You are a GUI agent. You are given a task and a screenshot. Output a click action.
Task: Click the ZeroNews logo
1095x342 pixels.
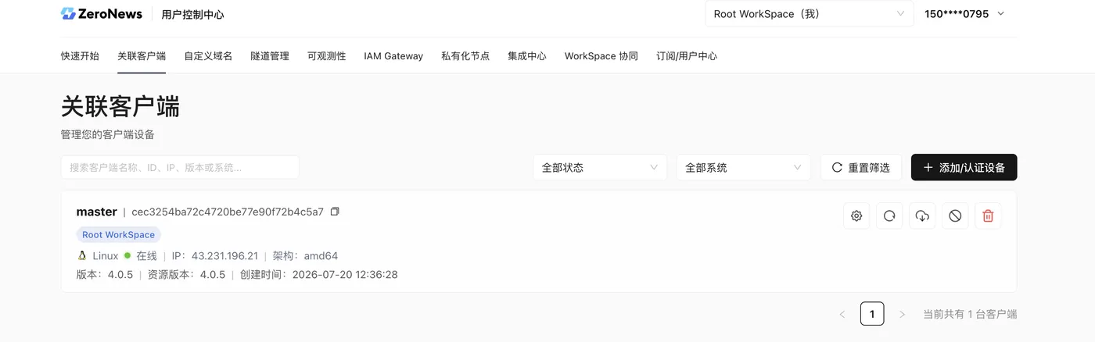[102, 14]
